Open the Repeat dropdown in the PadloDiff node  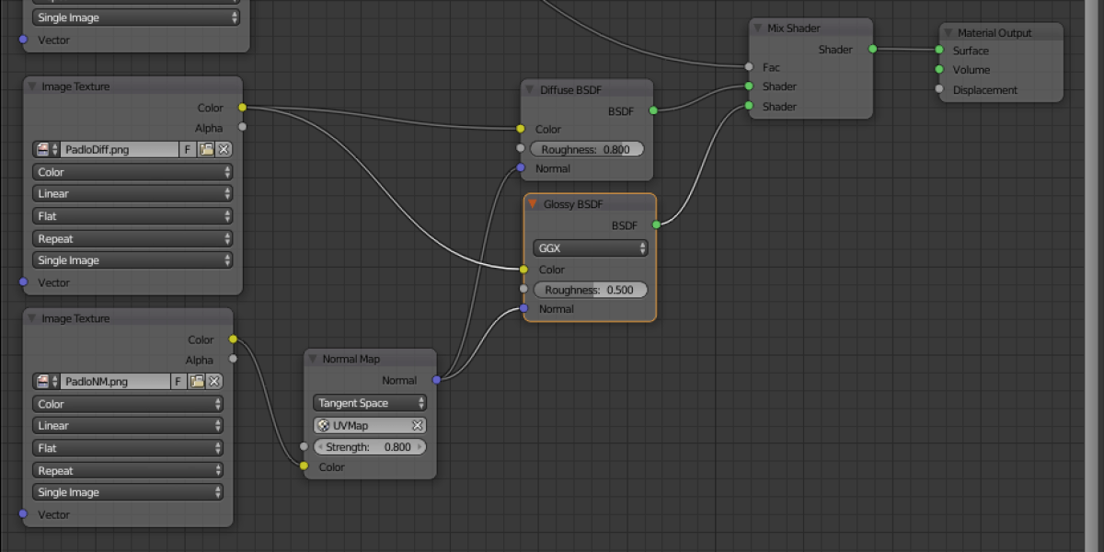point(133,238)
